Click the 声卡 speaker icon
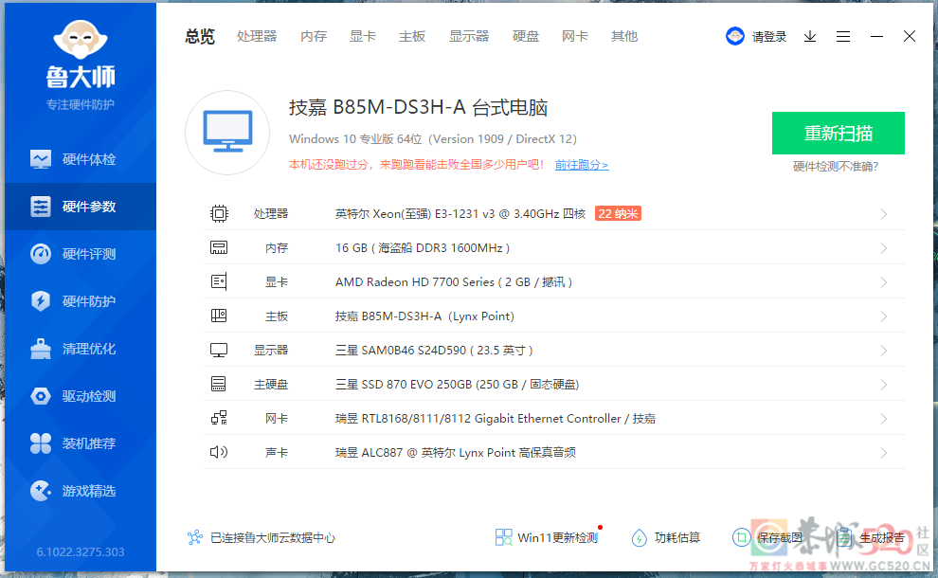This screenshot has height=578, width=938. tap(219, 452)
